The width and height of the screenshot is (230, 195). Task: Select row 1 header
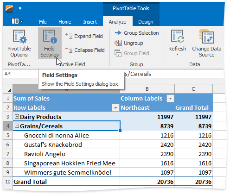(x=8, y=98)
